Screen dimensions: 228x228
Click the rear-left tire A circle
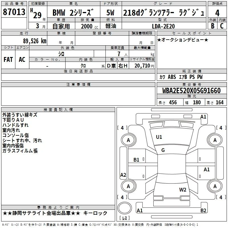coord(129,186)
